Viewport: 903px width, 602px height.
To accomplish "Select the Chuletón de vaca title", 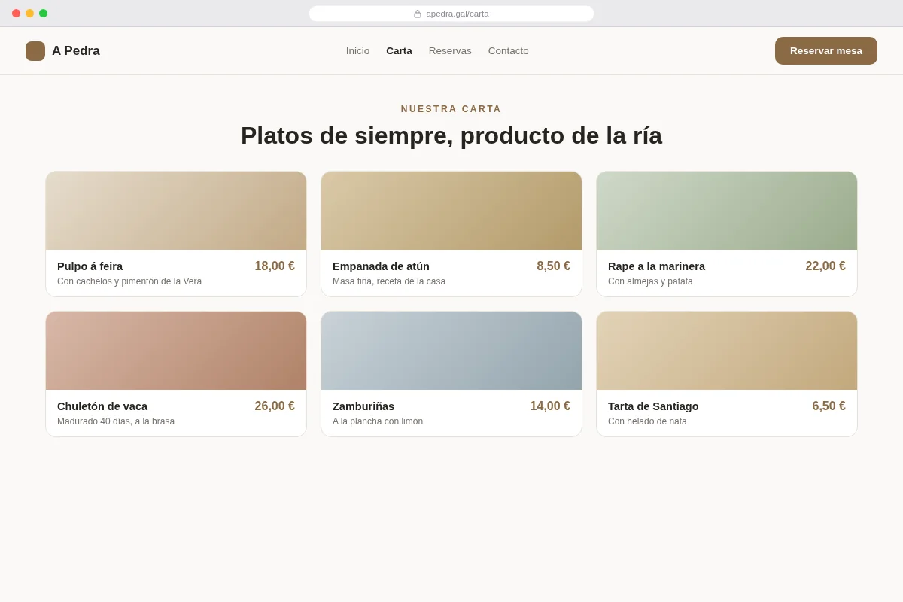I will 102,406.
